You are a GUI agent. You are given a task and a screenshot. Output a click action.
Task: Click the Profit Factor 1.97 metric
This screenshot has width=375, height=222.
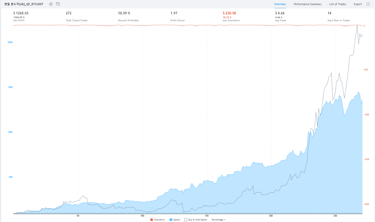pos(174,13)
